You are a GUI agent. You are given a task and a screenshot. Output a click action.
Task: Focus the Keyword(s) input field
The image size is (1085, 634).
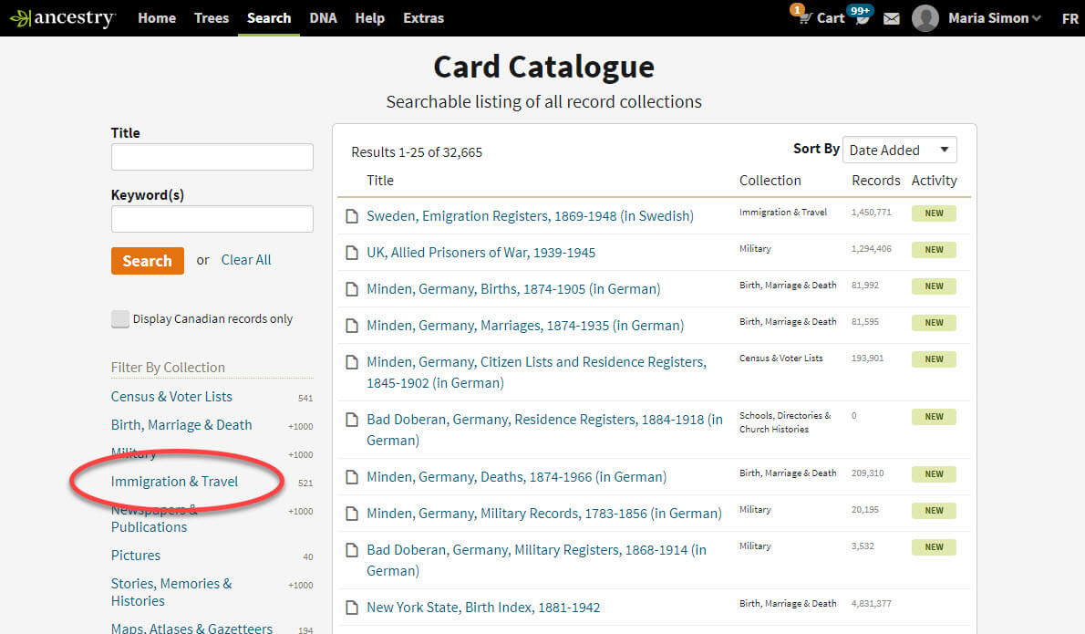(x=212, y=219)
